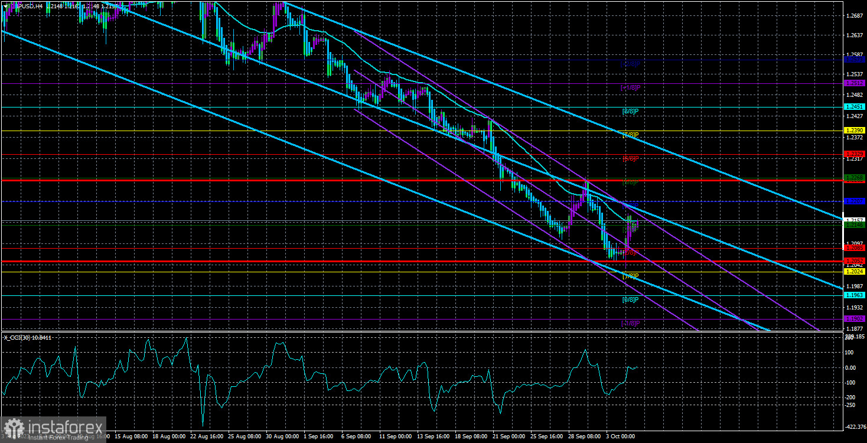Click the 1.2537 price axis value
Viewport: 867px width, 443px height.
click(x=855, y=74)
